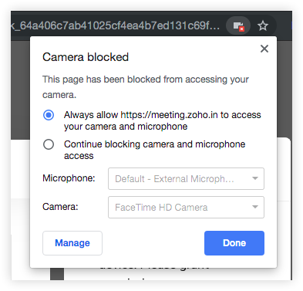Open the Microphone device dropdown
Viewport: 303px width, 291px height.
point(186,179)
